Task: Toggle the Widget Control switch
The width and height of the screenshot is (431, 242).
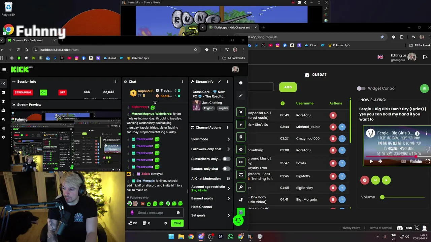Action: click(x=361, y=88)
